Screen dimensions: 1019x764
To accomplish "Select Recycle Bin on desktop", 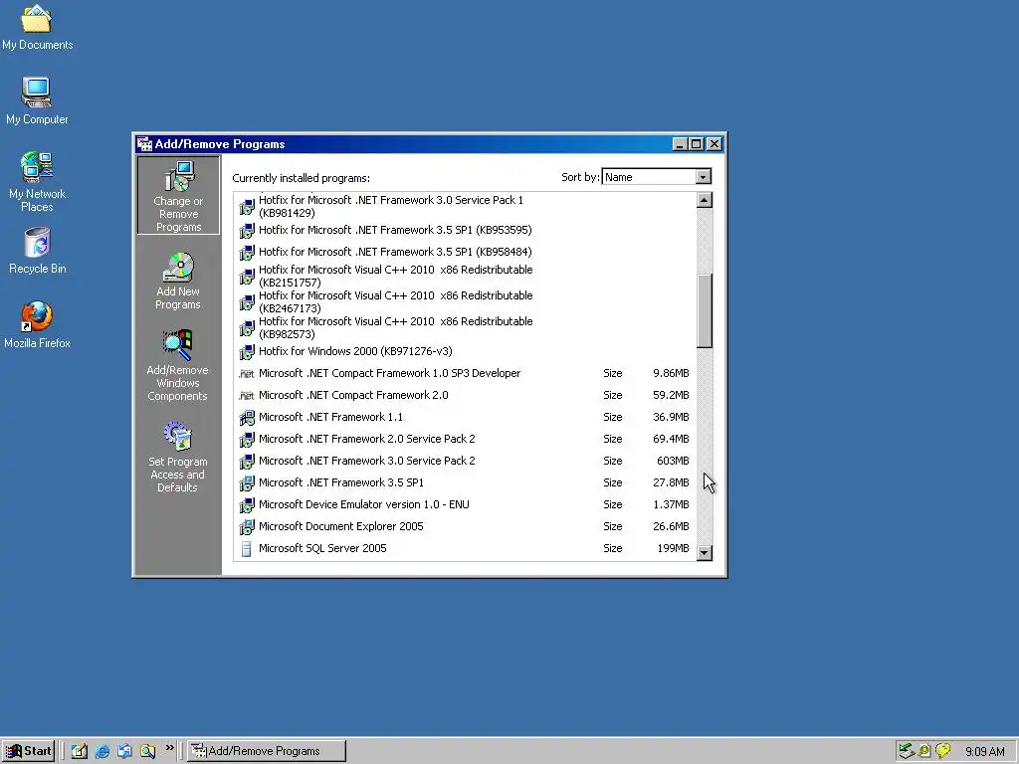I will point(37,250).
